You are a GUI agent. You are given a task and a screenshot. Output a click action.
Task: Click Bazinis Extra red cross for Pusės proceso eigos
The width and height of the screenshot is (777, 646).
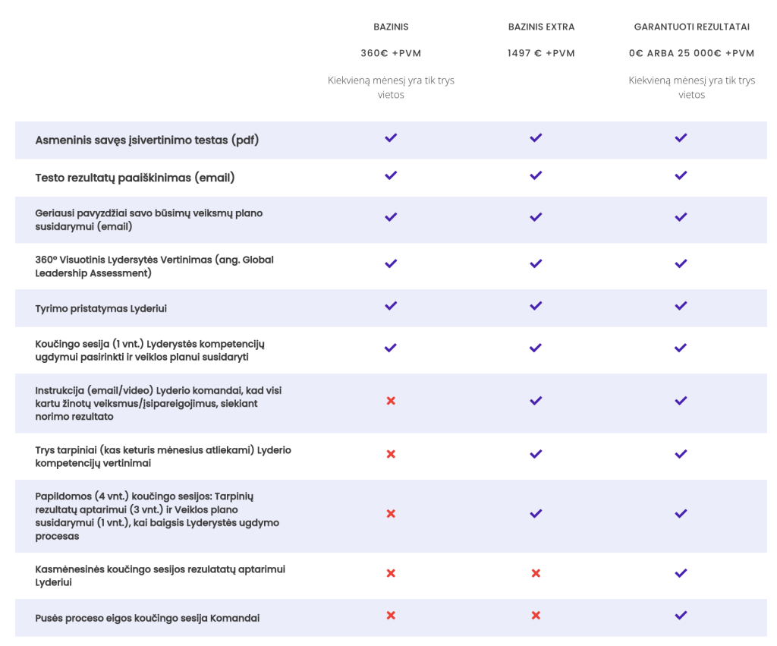(x=536, y=616)
